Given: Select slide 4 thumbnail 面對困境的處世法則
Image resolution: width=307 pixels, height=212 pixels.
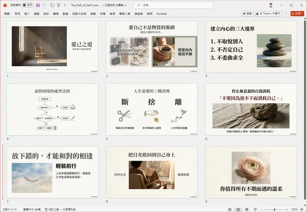Looking at the screenshot, I should click(x=52, y=110).
